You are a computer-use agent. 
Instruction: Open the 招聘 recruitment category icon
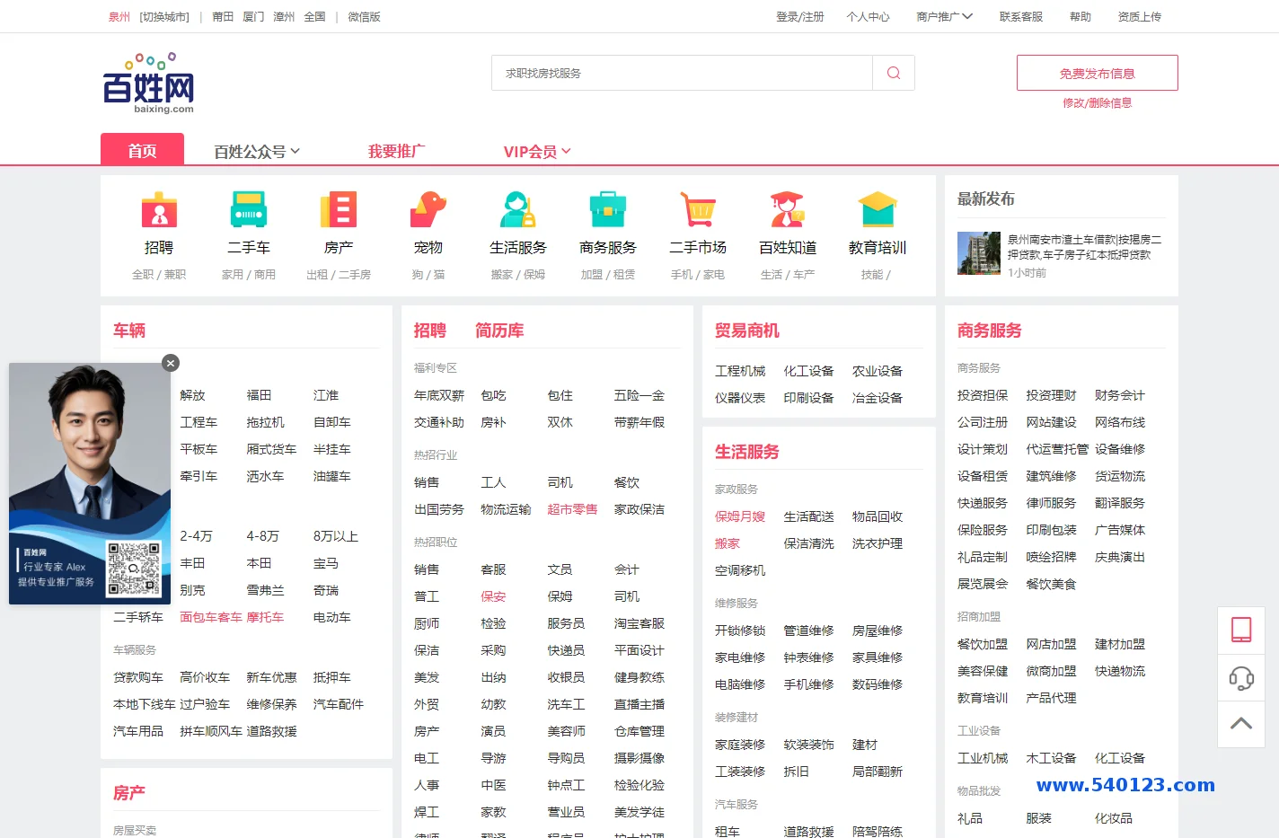click(x=159, y=210)
